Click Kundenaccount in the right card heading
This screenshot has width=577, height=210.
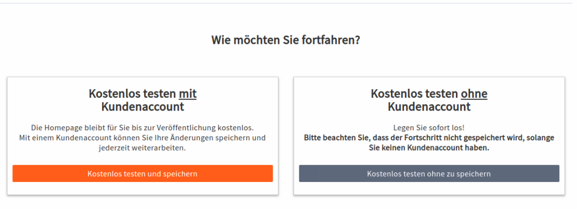click(x=429, y=107)
